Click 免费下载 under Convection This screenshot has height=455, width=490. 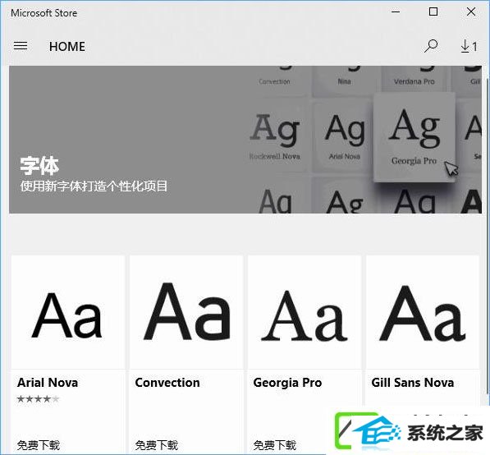(x=156, y=444)
